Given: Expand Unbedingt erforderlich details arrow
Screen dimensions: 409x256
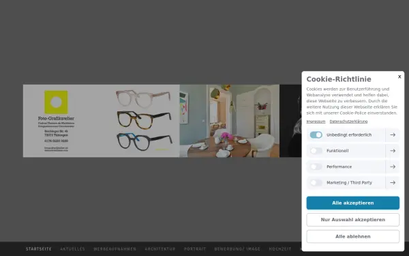Looking at the screenshot, I should tap(393, 134).
